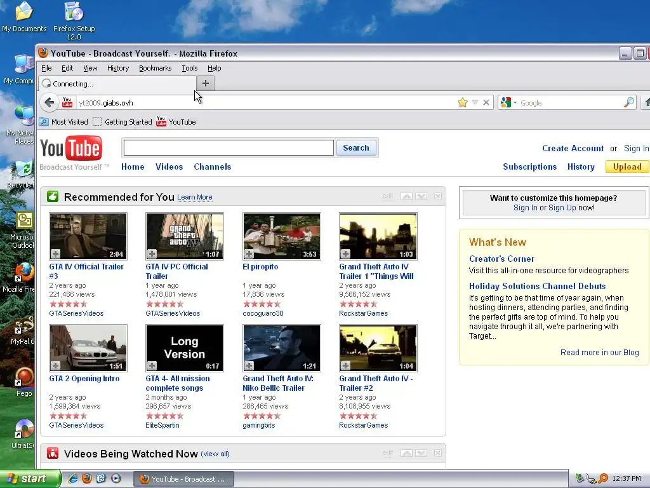Visit cocoguaro30 channel link

[x=263, y=313]
